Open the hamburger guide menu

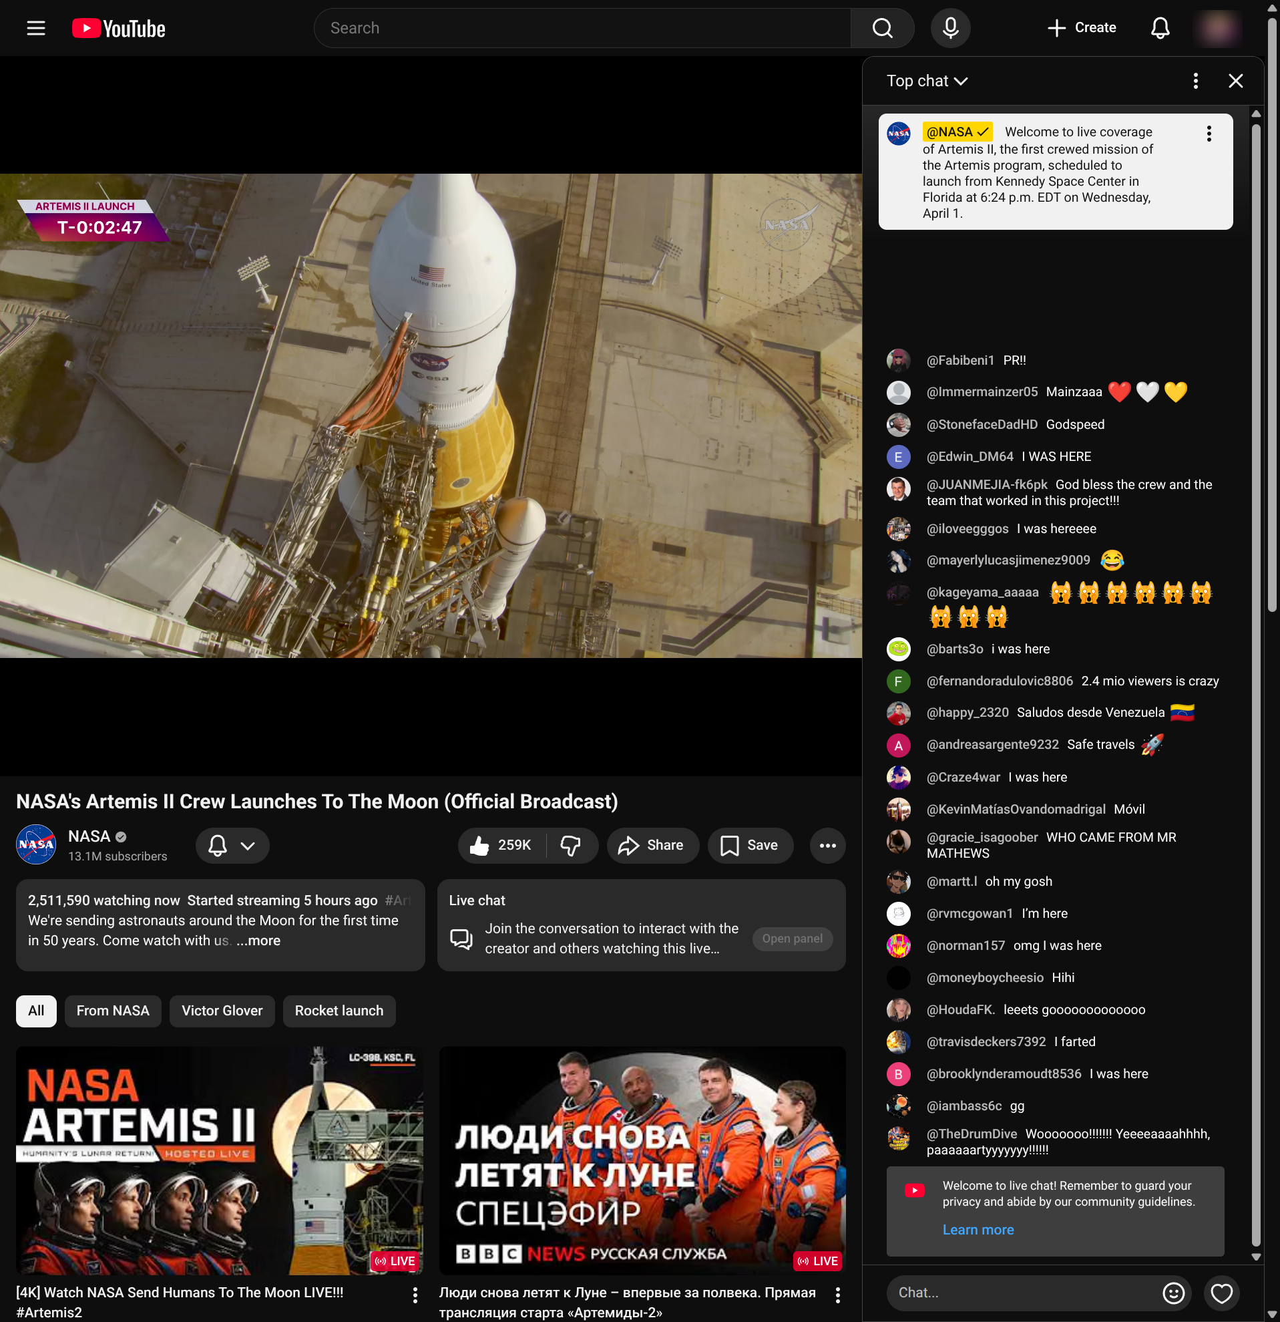pos(36,27)
